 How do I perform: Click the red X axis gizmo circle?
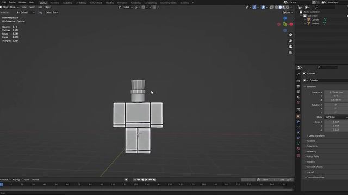pyautogui.click(x=291, y=24)
